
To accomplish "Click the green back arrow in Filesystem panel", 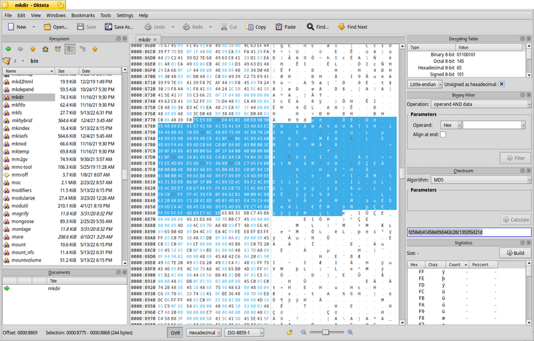I will point(8,49).
